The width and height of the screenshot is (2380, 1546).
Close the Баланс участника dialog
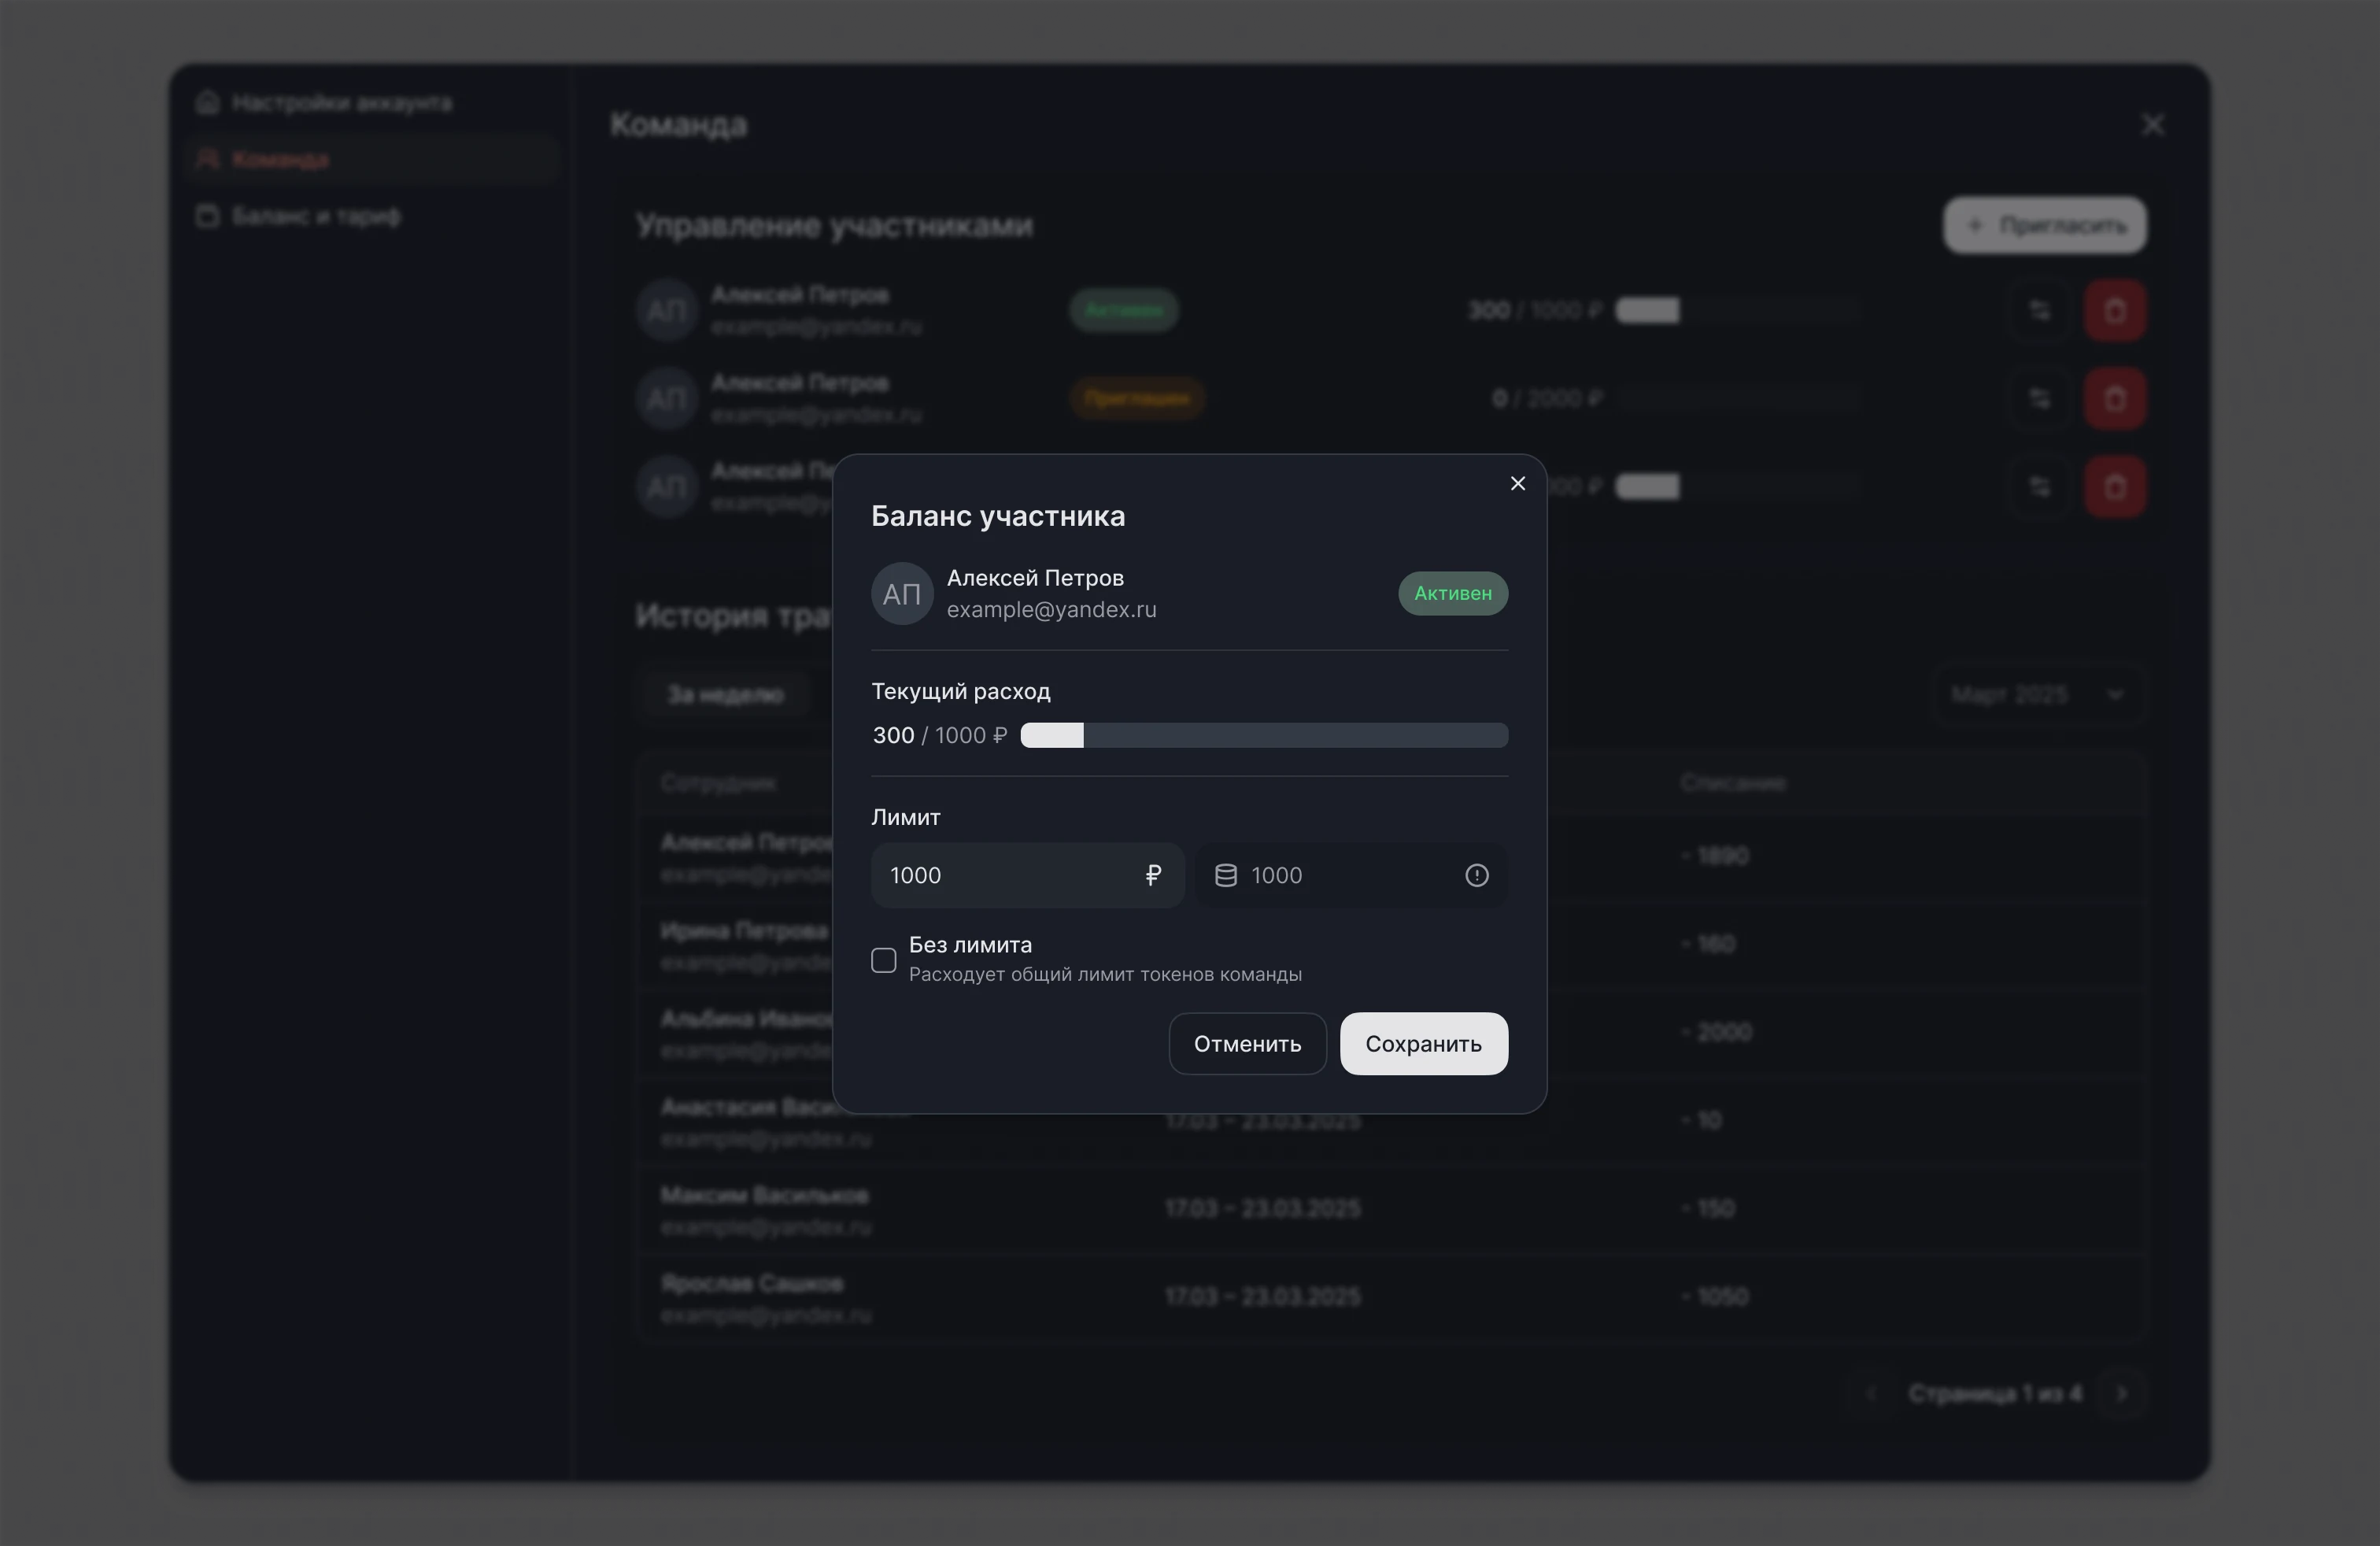point(1517,484)
